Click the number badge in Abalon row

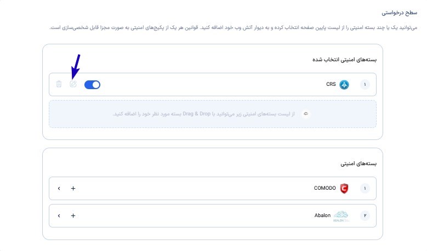pyautogui.click(x=365, y=215)
